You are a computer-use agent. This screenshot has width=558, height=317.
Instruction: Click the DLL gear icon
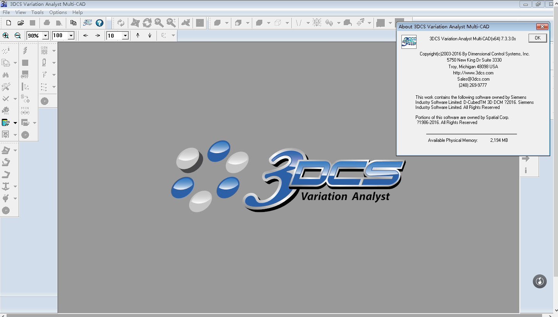click(6, 111)
